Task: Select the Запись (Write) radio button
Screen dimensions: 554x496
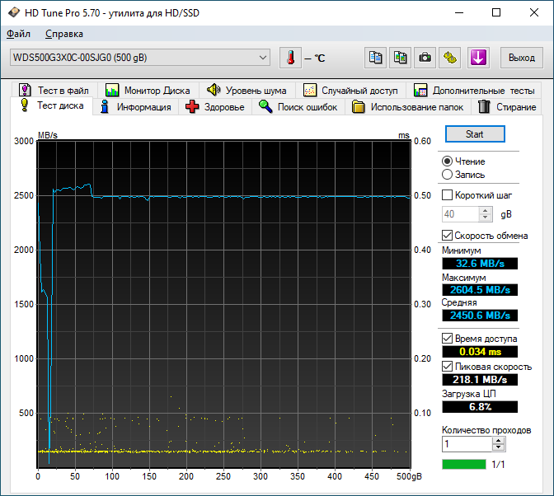Action: (448, 175)
